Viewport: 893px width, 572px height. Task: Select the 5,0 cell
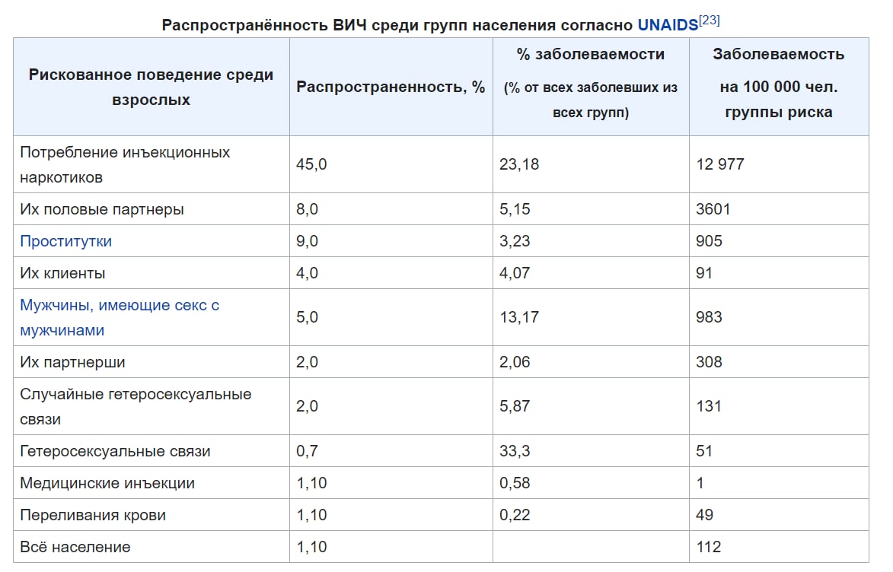pos(391,317)
